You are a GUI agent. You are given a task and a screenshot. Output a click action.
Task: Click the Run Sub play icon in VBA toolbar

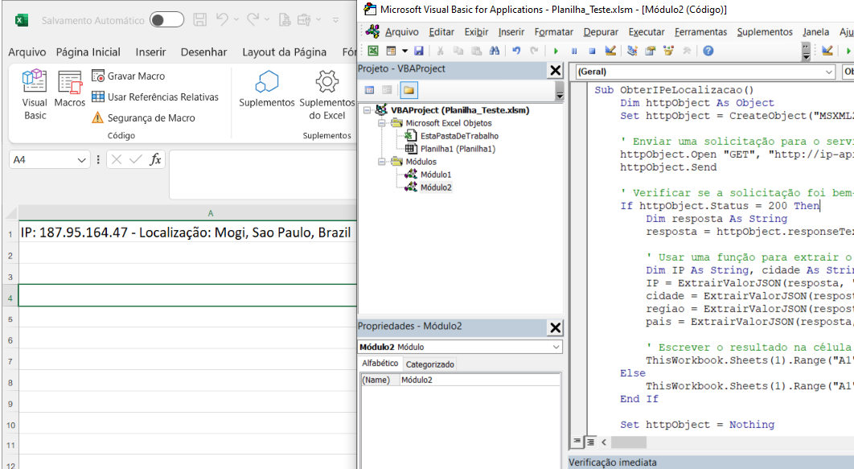pos(556,51)
